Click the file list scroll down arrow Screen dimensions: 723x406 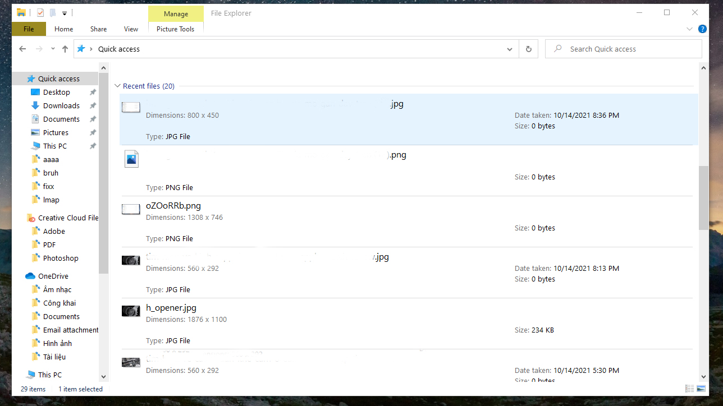[703, 377]
